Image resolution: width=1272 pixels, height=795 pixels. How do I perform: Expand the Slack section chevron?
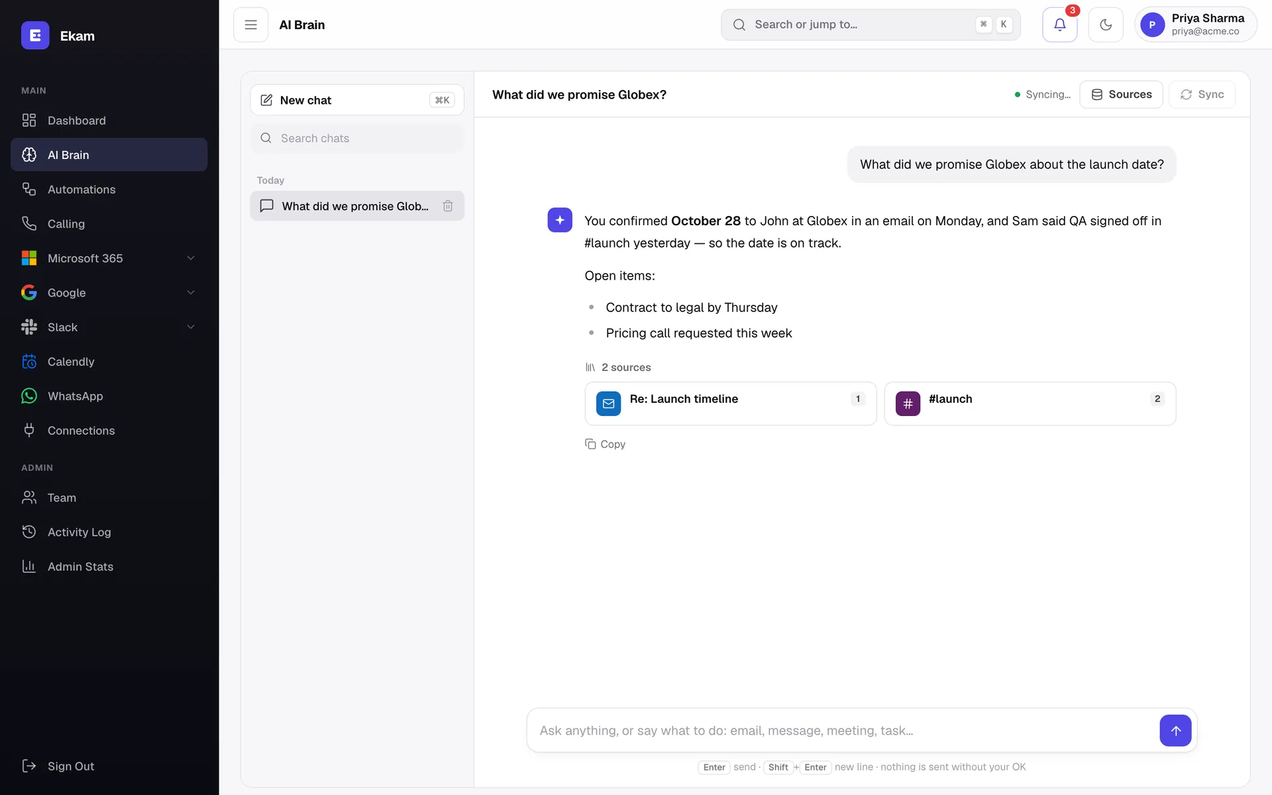click(x=191, y=327)
